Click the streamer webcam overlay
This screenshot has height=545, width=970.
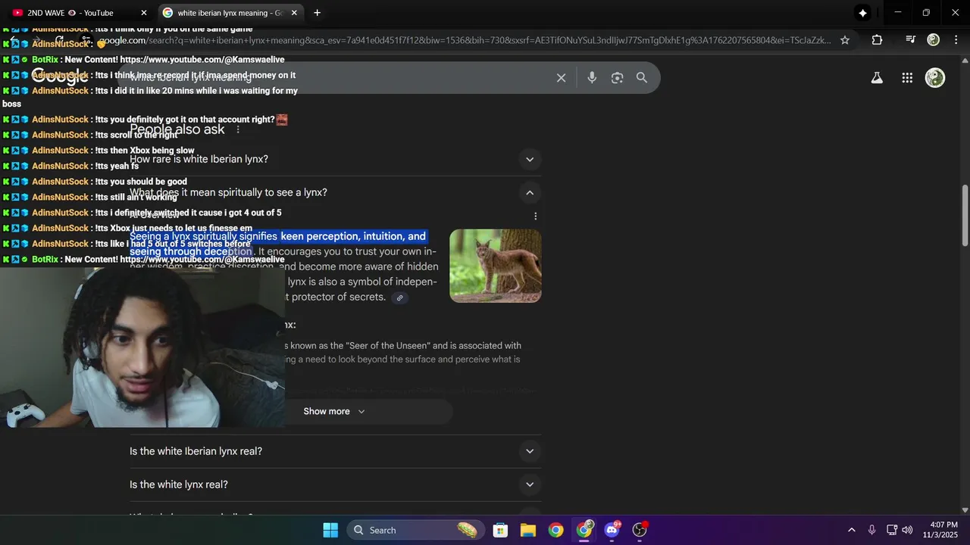pyautogui.click(x=142, y=347)
